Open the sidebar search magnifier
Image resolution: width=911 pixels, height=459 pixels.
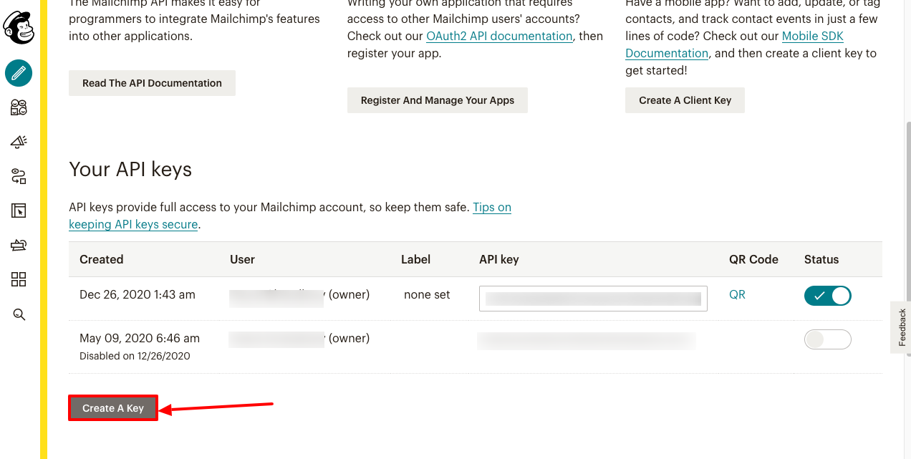click(x=18, y=314)
